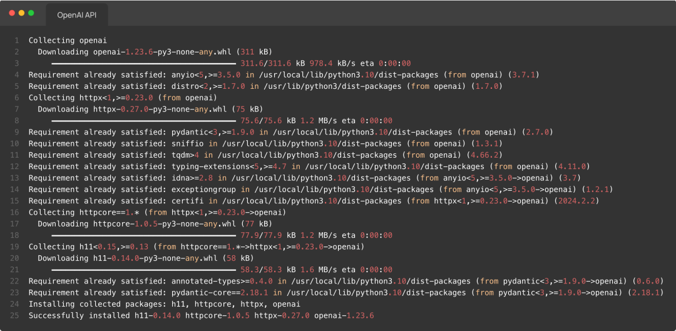Click 'Collecting h11<0.15,>=0.13' line
676x331 pixels.
point(197,247)
